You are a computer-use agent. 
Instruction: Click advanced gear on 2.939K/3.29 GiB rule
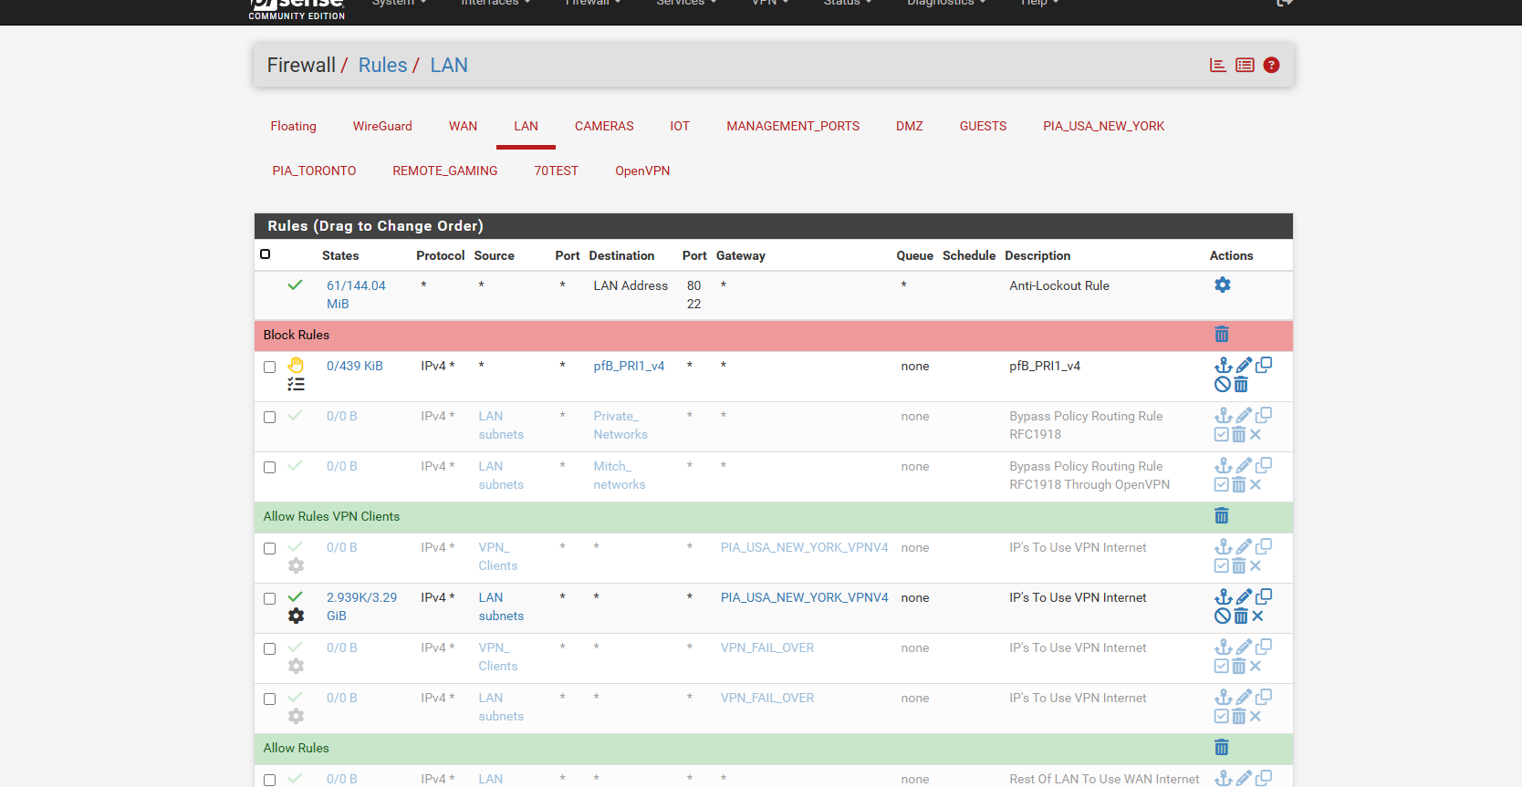coord(296,616)
